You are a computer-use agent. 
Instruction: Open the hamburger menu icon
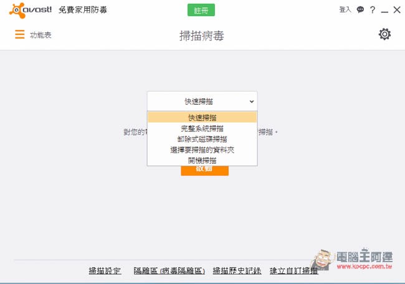(x=20, y=35)
